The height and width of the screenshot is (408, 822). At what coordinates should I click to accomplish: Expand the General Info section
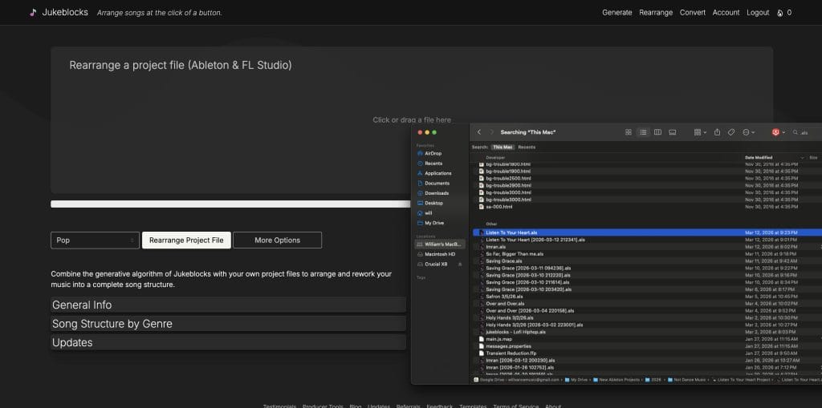228,305
